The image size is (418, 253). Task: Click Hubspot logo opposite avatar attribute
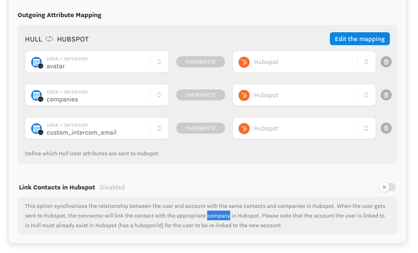(x=244, y=62)
